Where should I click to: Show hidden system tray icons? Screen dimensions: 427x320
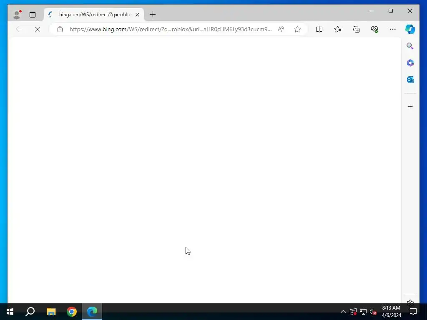pos(343,312)
